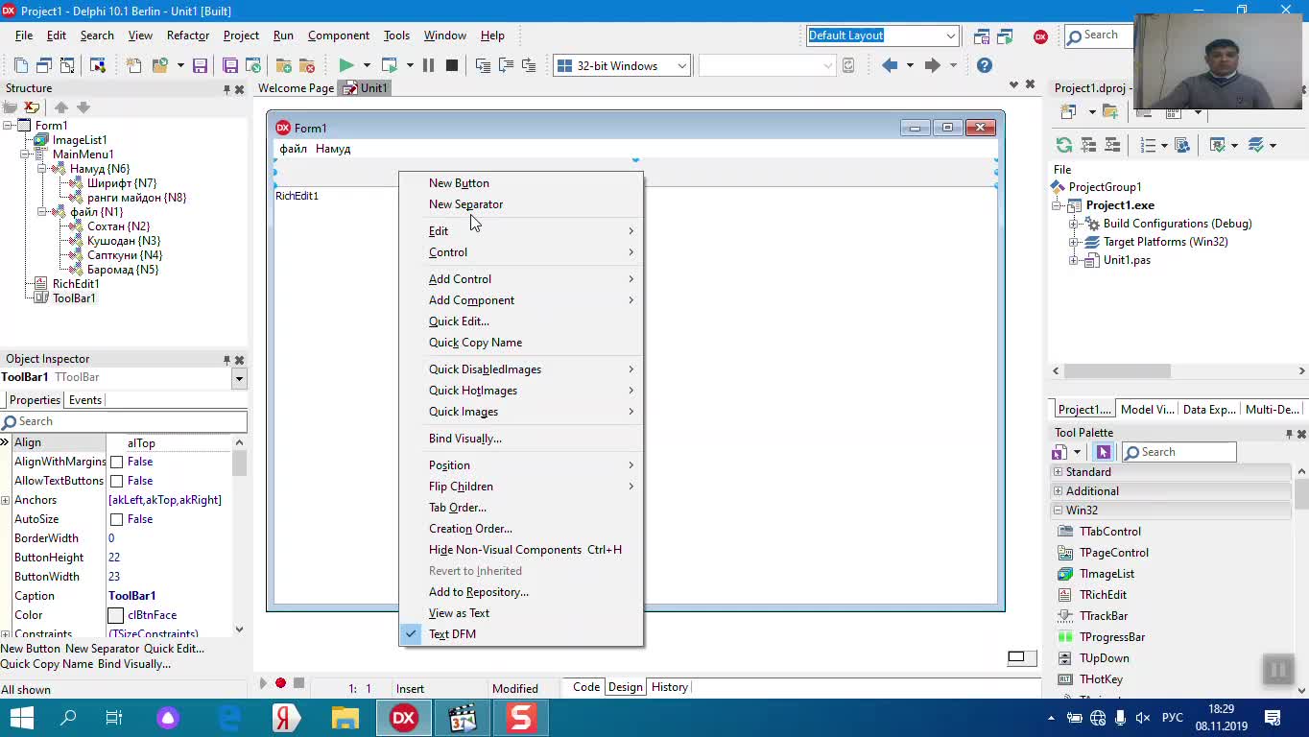Open the Windows Start menu

[21, 718]
